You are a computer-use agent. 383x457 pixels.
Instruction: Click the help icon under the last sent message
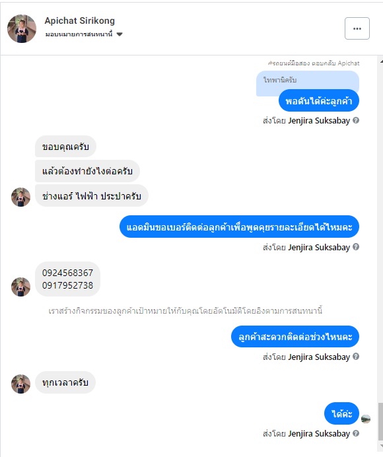(356, 433)
